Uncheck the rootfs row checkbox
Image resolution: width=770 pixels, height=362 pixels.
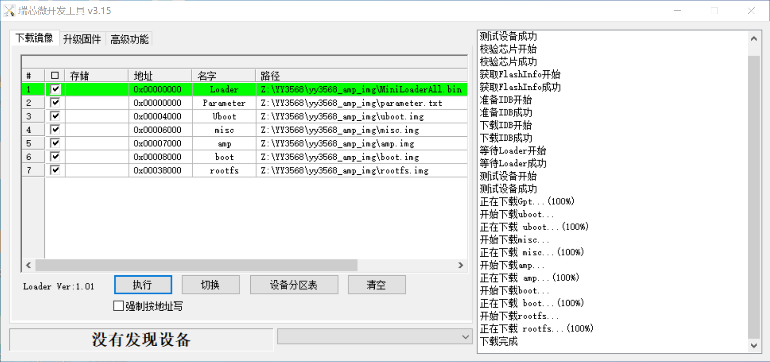pos(55,170)
